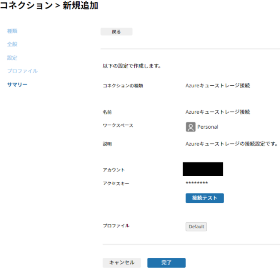
Task: Click the masked access key asterisks
Action: pos(197,183)
